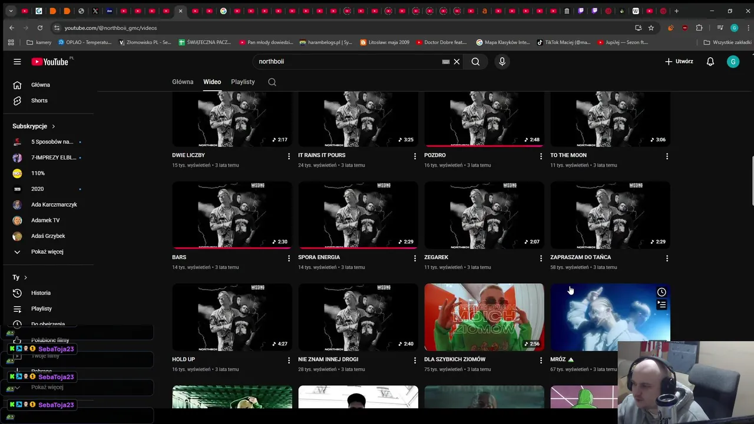Open options menu for SPORA ENERGIA
This screenshot has width=754, height=424.
pyautogui.click(x=415, y=258)
